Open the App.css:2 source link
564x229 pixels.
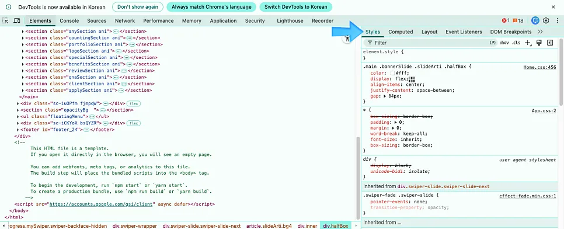(x=544, y=110)
